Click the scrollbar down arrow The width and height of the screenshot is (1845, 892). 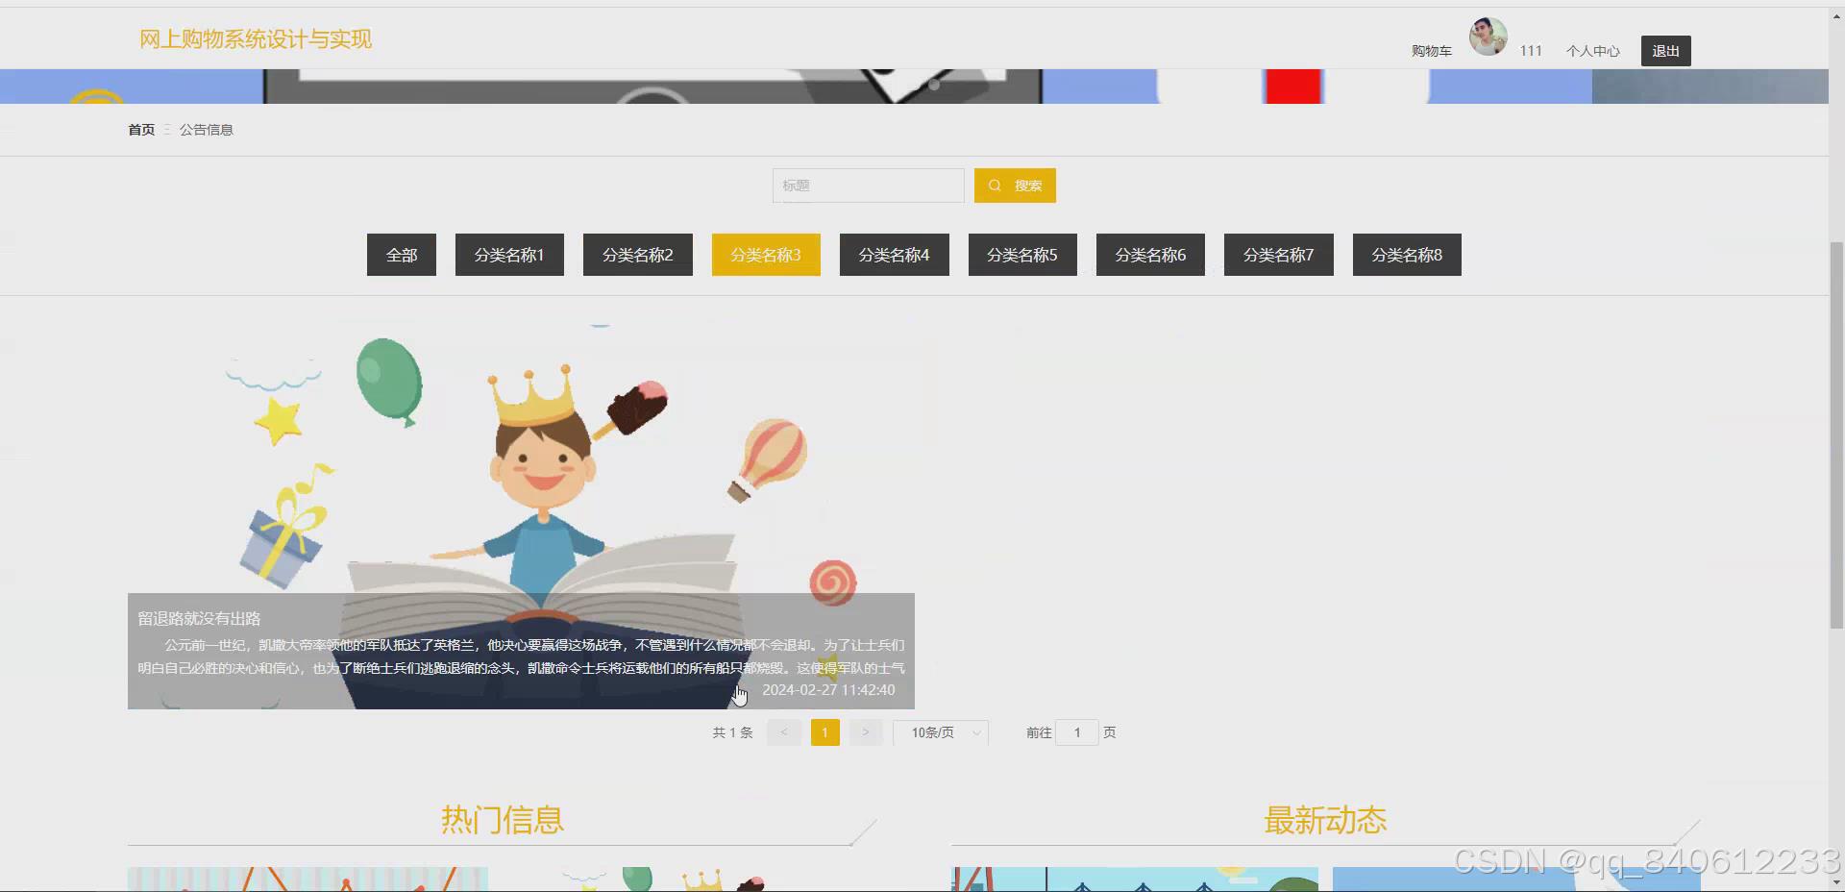click(x=1836, y=883)
